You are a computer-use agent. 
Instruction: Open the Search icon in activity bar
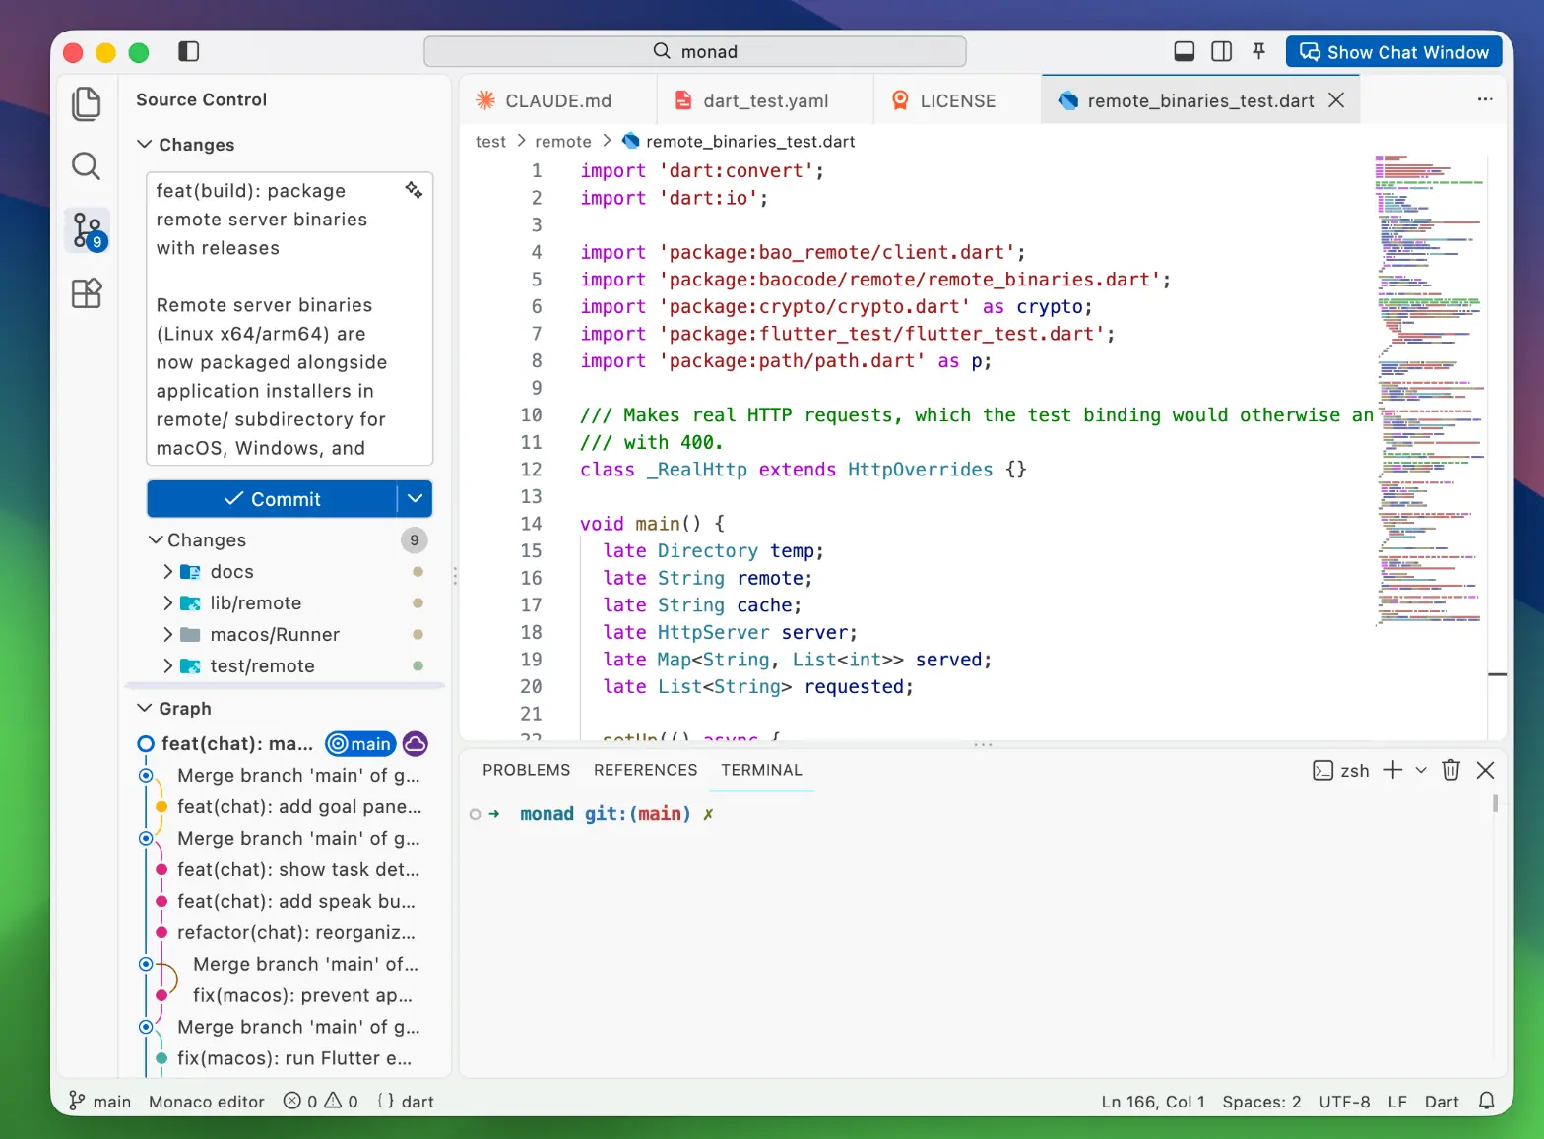87,166
